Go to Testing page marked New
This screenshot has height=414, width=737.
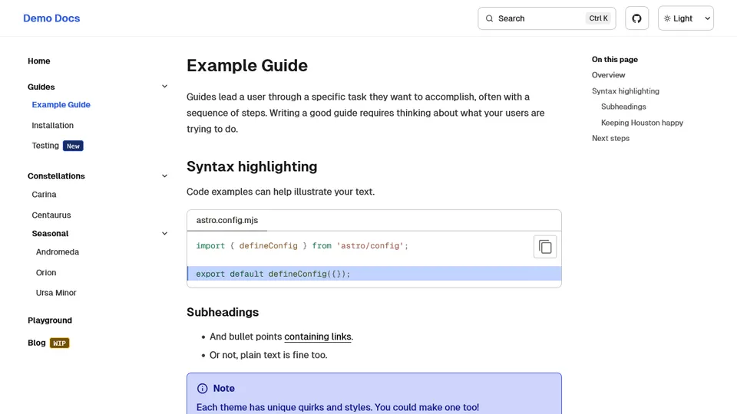45,146
